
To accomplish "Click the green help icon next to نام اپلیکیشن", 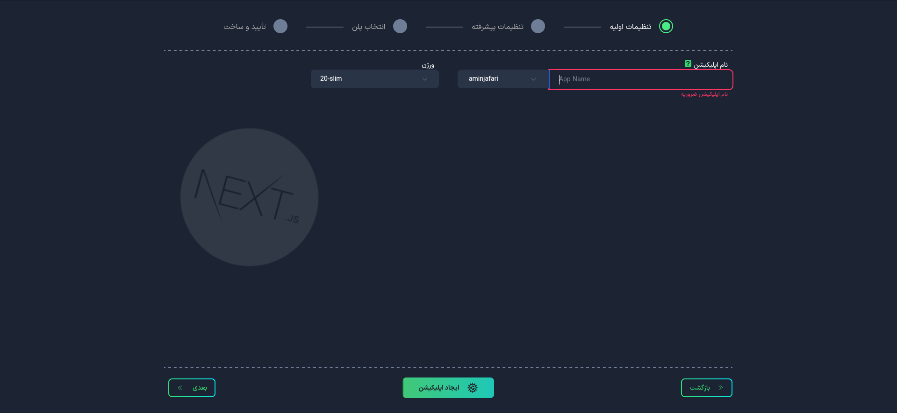I will tap(688, 64).
